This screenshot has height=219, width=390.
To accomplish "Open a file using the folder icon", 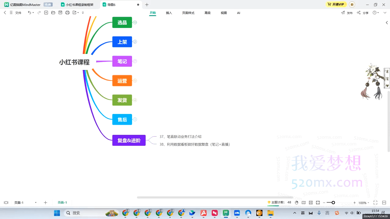I will pyautogui.click(x=53, y=13).
